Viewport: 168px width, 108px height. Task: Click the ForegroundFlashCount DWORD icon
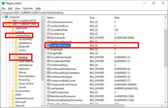tap(48, 81)
